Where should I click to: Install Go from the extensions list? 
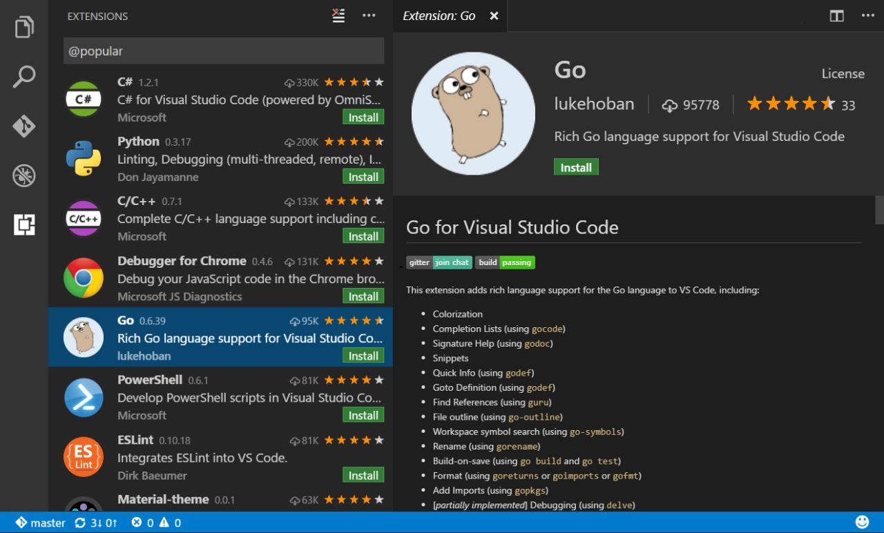click(x=363, y=356)
